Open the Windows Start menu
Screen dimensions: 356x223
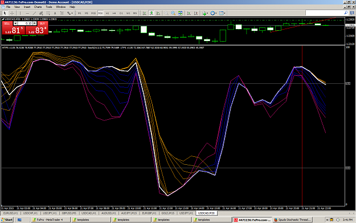point(7,220)
